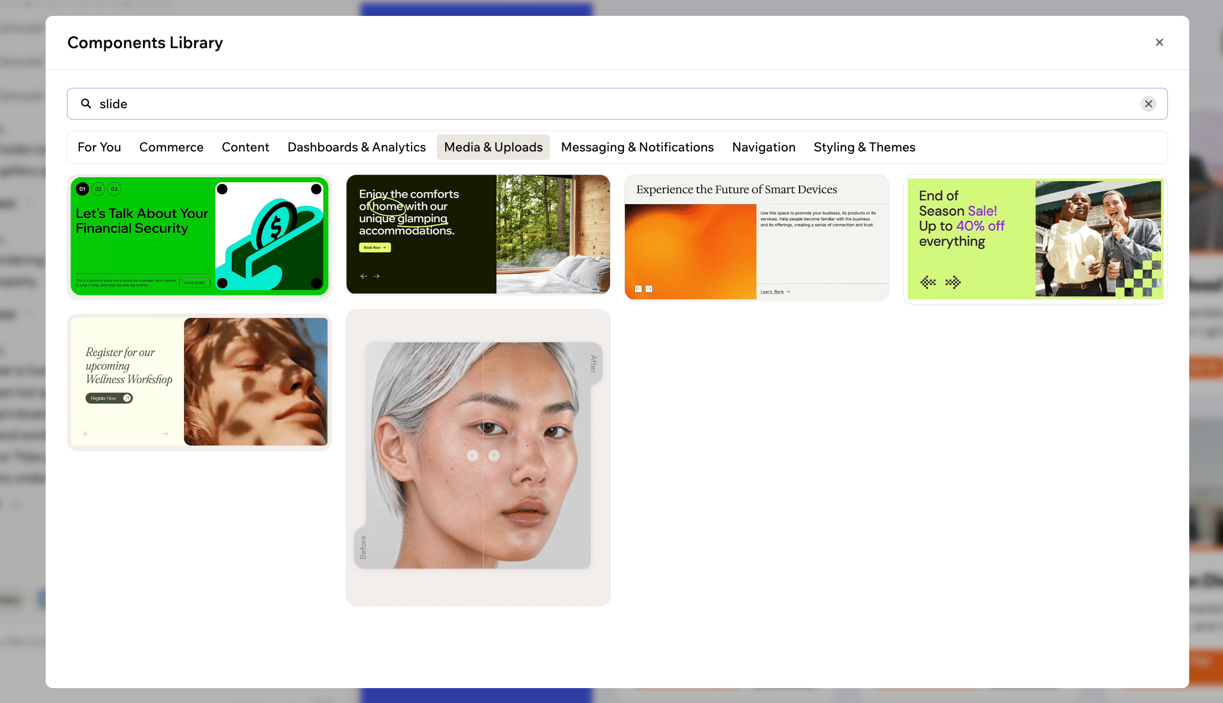
Task: Pick the Smart Devices slider component
Action: 756,237
